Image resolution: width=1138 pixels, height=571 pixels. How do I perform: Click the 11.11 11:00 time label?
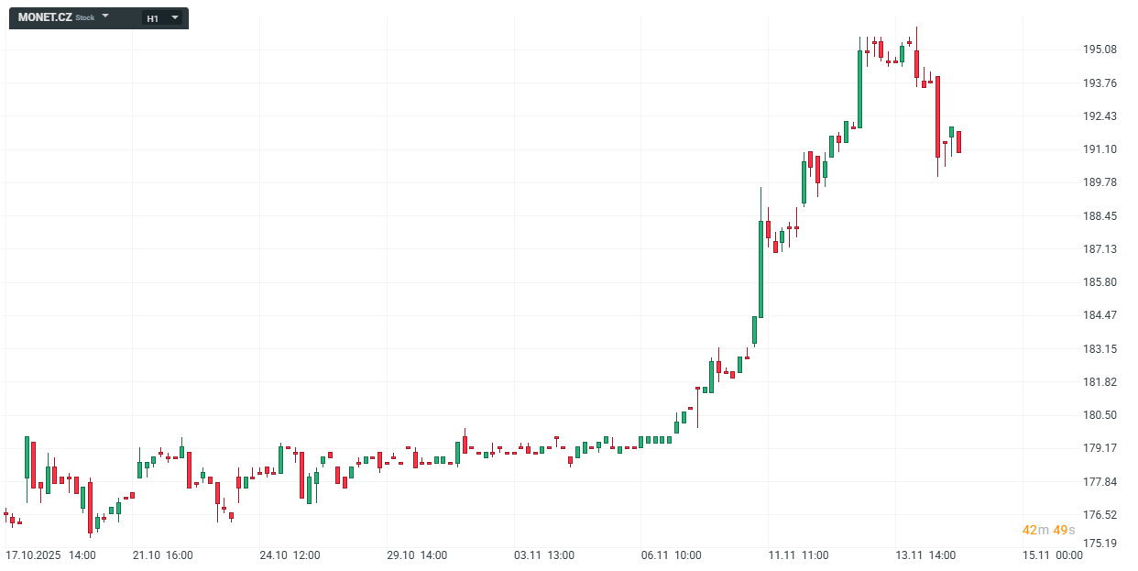coord(798,555)
